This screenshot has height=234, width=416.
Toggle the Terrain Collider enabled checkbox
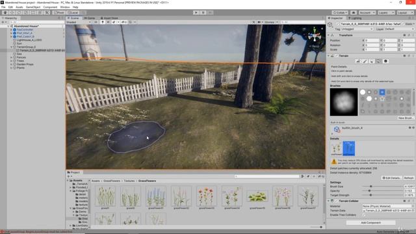tap(337, 201)
